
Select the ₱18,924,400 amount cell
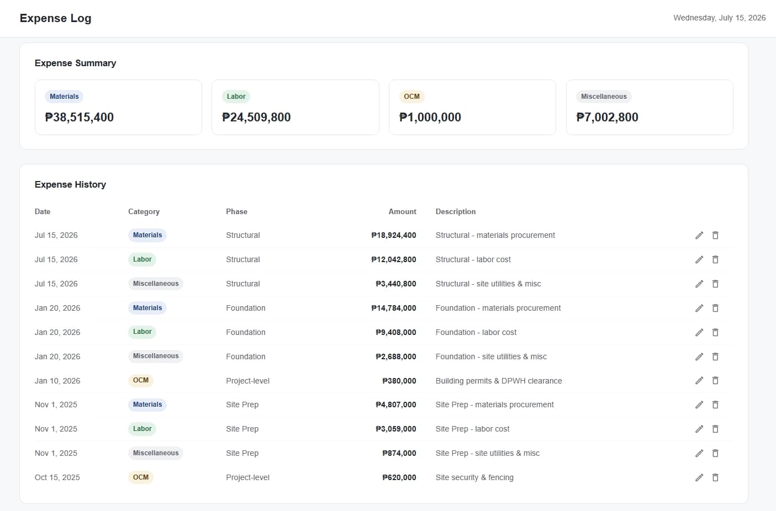394,235
